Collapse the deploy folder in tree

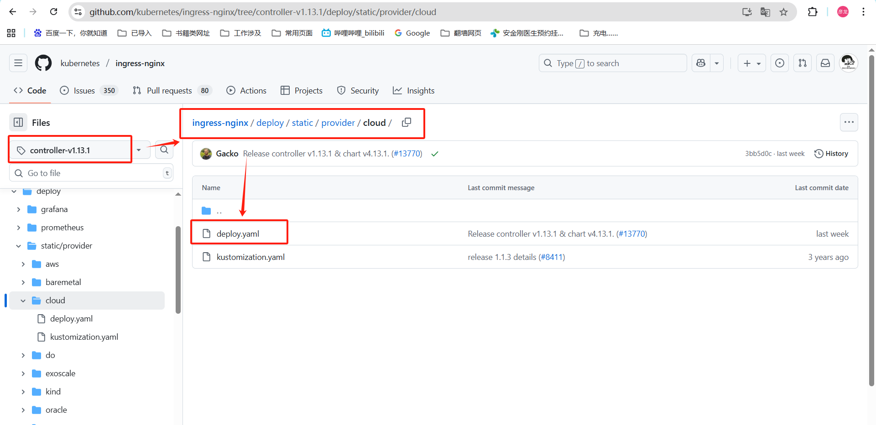[14, 192]
